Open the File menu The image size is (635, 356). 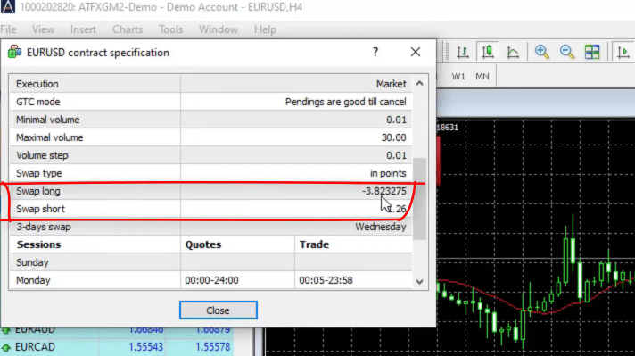pyautogui.click(x=8, y=29)
